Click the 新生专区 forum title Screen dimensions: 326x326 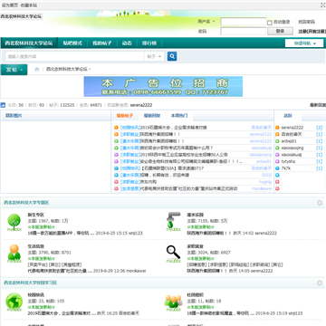click(x=36, y=215)
